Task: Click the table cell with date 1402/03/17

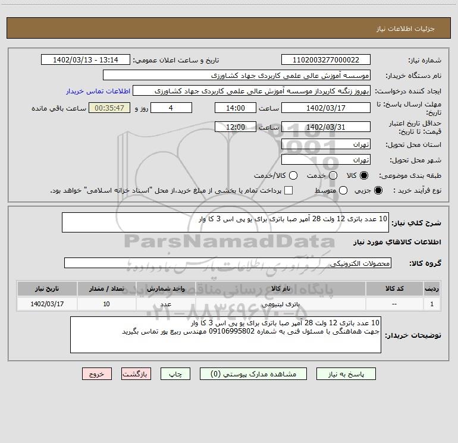Action: point(47,304)
